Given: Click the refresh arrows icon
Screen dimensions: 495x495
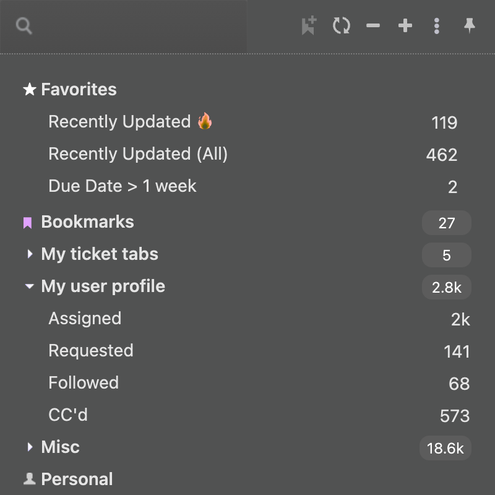Looking at the screenshot, I should pyautogui.click(x=342, y=25).
